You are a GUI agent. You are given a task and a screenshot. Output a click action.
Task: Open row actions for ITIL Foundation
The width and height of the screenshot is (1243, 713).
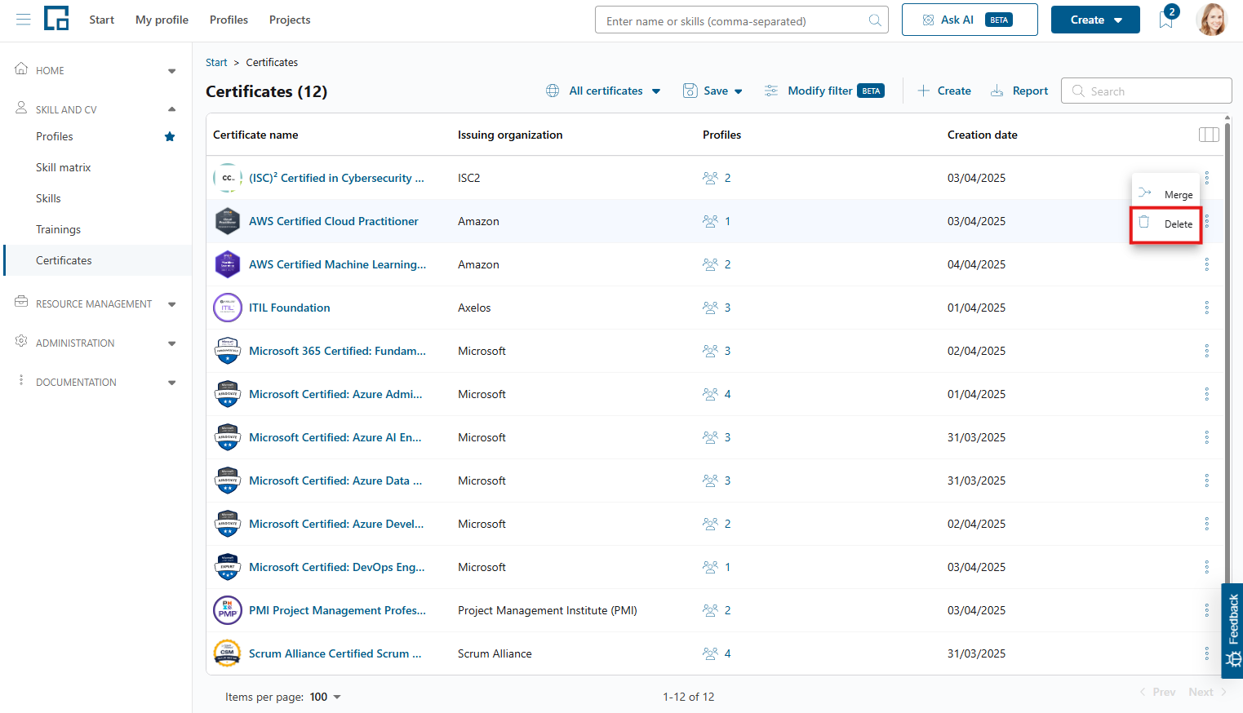(x=1206, y=308)
